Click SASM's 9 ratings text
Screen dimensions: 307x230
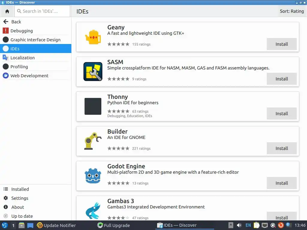pyautogui.click(x=139, y=79)
